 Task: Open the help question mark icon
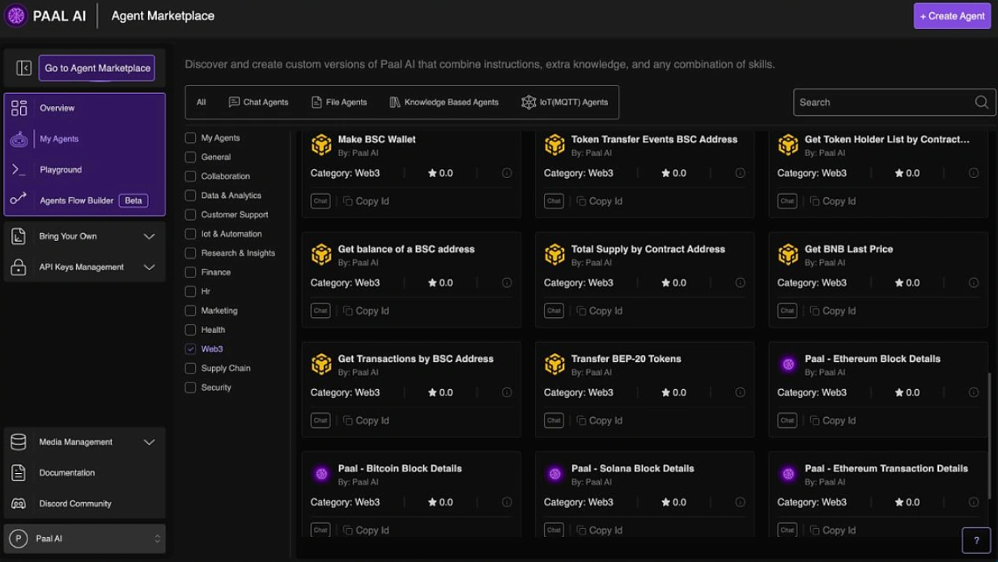(976, 540)
